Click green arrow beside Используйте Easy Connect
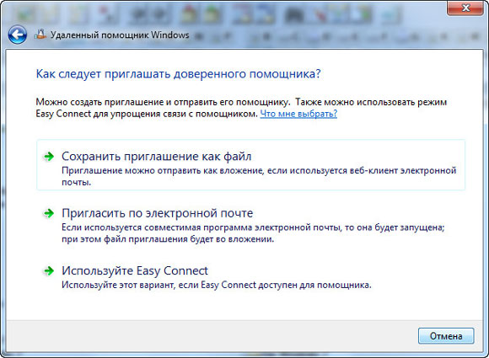 click(49, 270)
